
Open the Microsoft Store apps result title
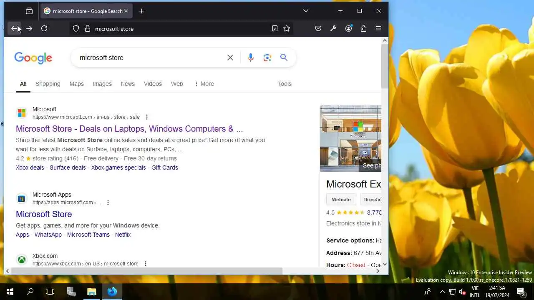tap(44, 214)
